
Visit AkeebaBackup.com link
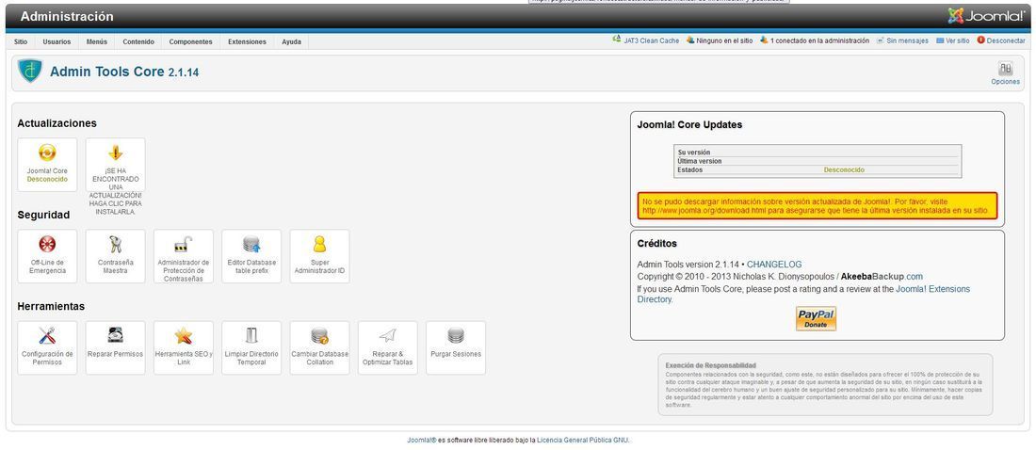[x=882, y=276]
